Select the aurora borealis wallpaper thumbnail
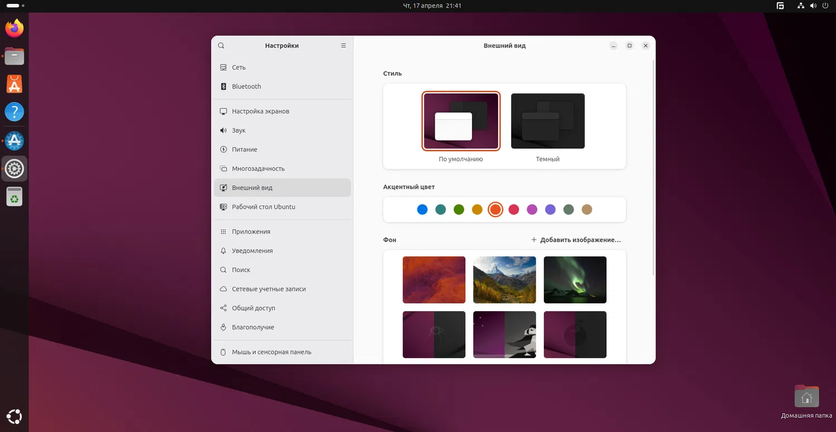Viewport: 836px width, 432px height. tap(575, 279)
